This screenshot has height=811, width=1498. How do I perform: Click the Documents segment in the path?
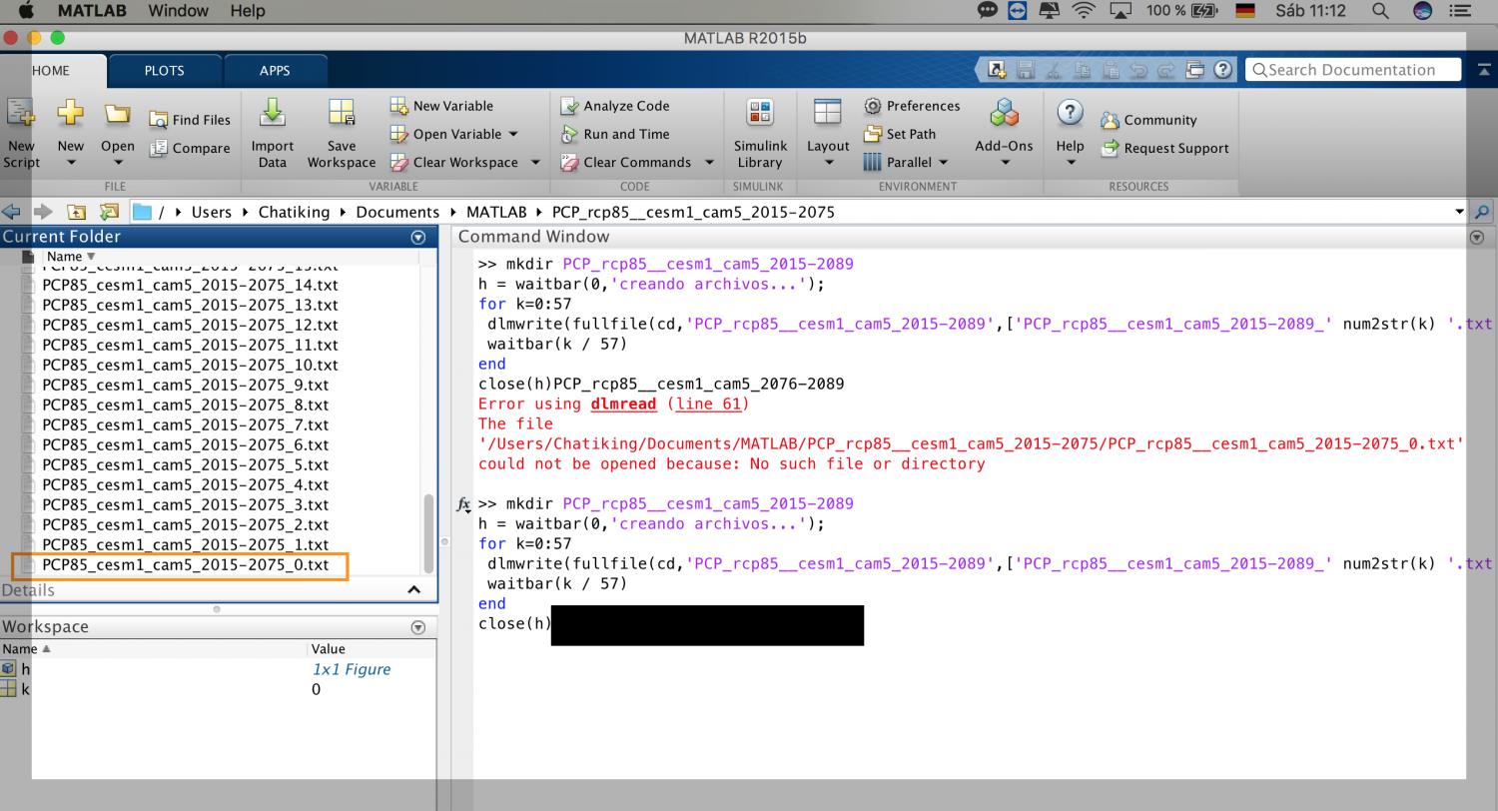[397, 212]
